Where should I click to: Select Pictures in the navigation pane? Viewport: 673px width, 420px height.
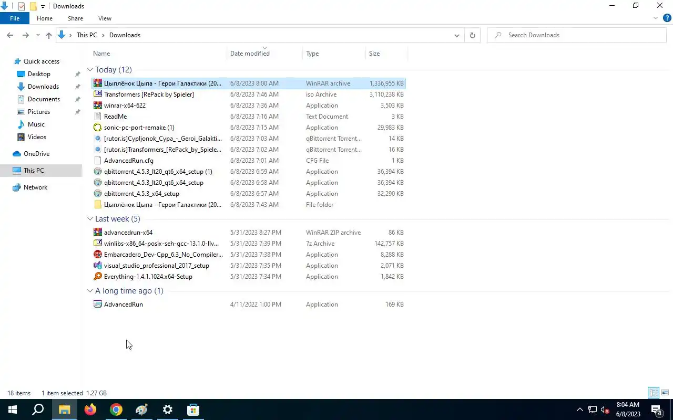(x=39, y=112)
